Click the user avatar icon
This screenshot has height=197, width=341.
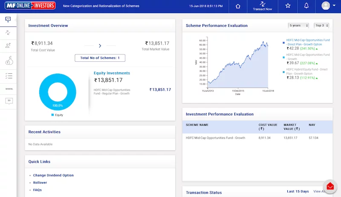[326, 6]
